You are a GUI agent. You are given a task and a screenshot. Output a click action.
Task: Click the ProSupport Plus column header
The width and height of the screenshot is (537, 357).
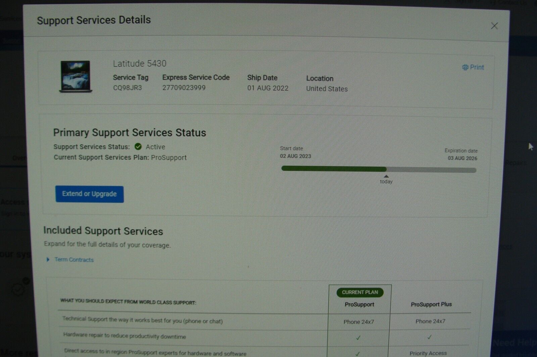[431, 304]
